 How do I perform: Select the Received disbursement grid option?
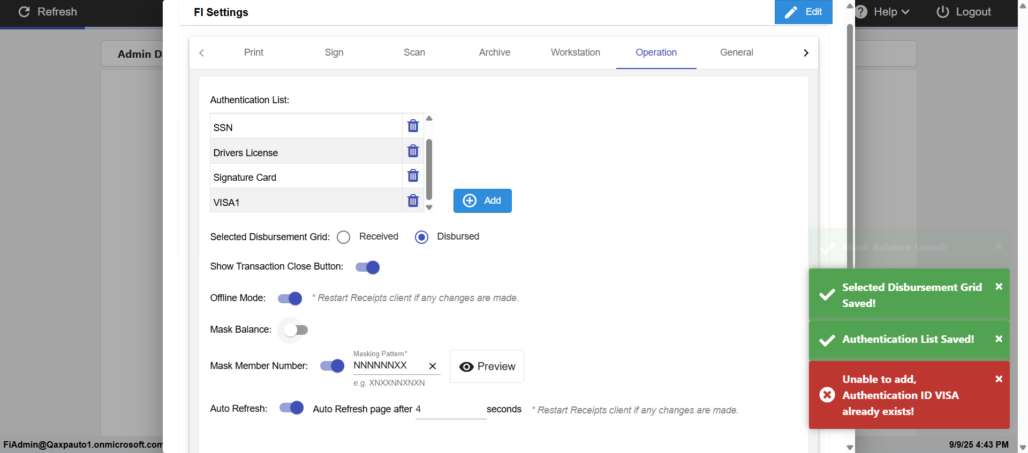coord(344,237)
